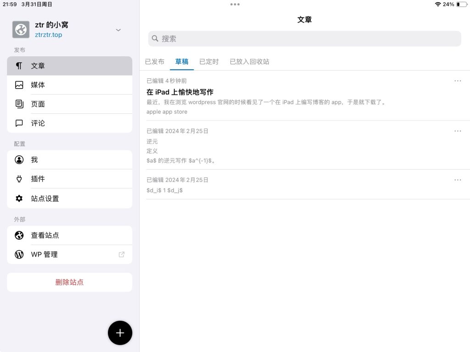
Task: Switch to the 已发布 tab
Action: click(155, 61)
